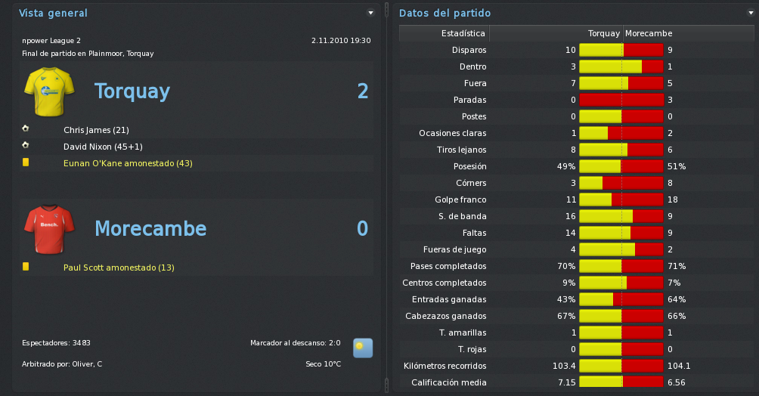Open the Vista general panel dropdown arrow
Viewport: 759px width, 396px height.
point(370,13)
